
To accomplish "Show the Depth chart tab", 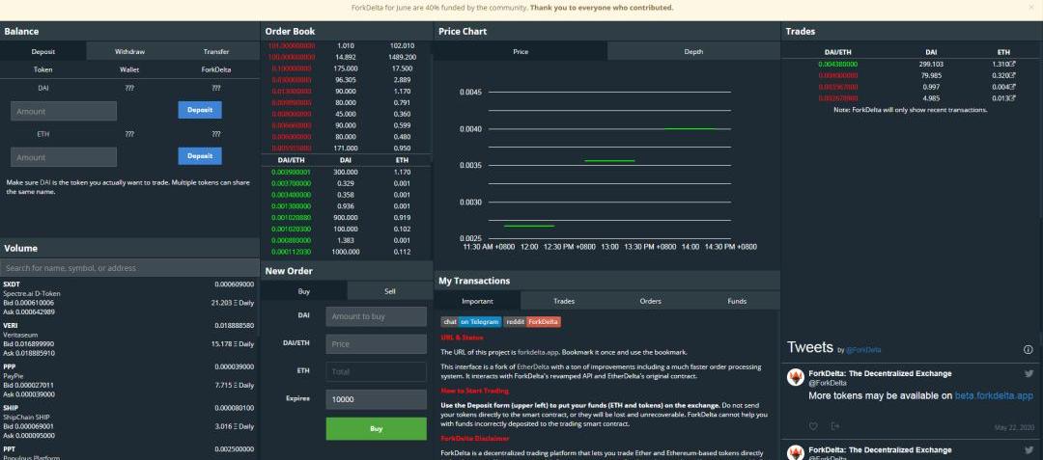I will [x=693, y=51].
